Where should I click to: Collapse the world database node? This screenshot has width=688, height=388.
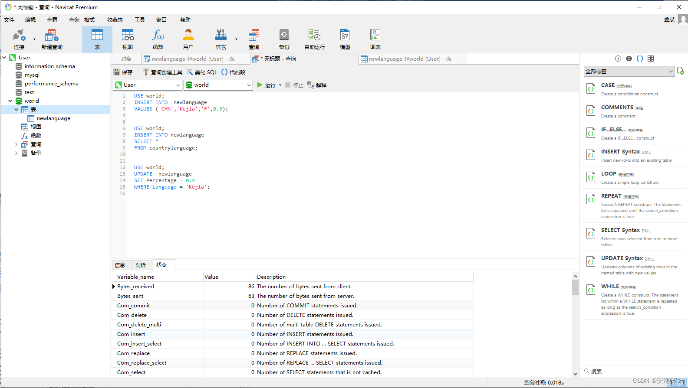[10, 101]
